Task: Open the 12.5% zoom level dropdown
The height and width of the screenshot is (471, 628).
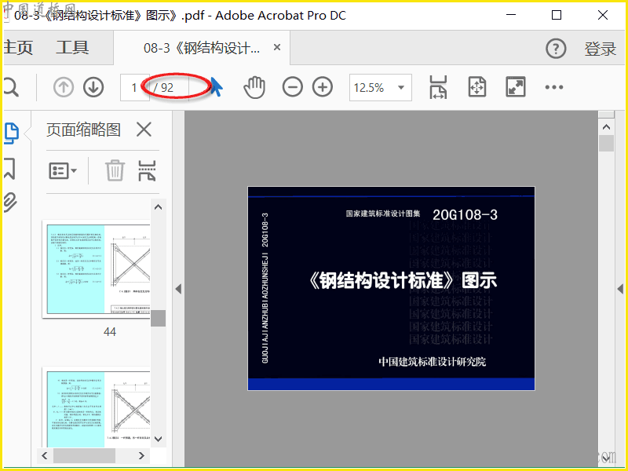Action: pos(381,87)
